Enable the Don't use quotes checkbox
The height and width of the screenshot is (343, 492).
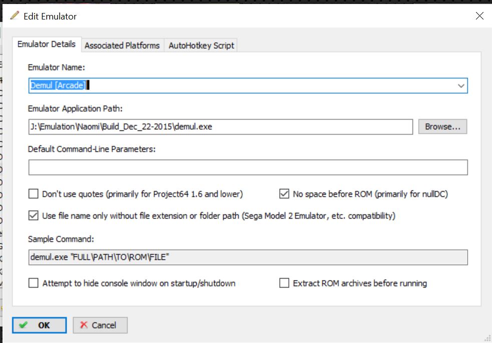pos(34,194)
